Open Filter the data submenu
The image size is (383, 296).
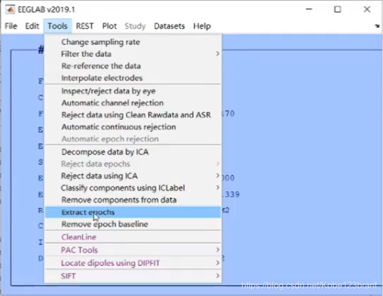click(133, 54)
